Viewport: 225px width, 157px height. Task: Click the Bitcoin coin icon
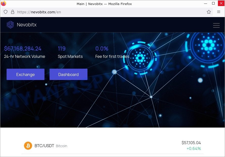pyautogui.click(x=28, y=146)
